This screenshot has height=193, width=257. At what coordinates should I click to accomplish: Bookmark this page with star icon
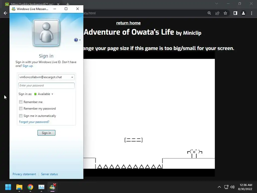click(x=225, y=13)
